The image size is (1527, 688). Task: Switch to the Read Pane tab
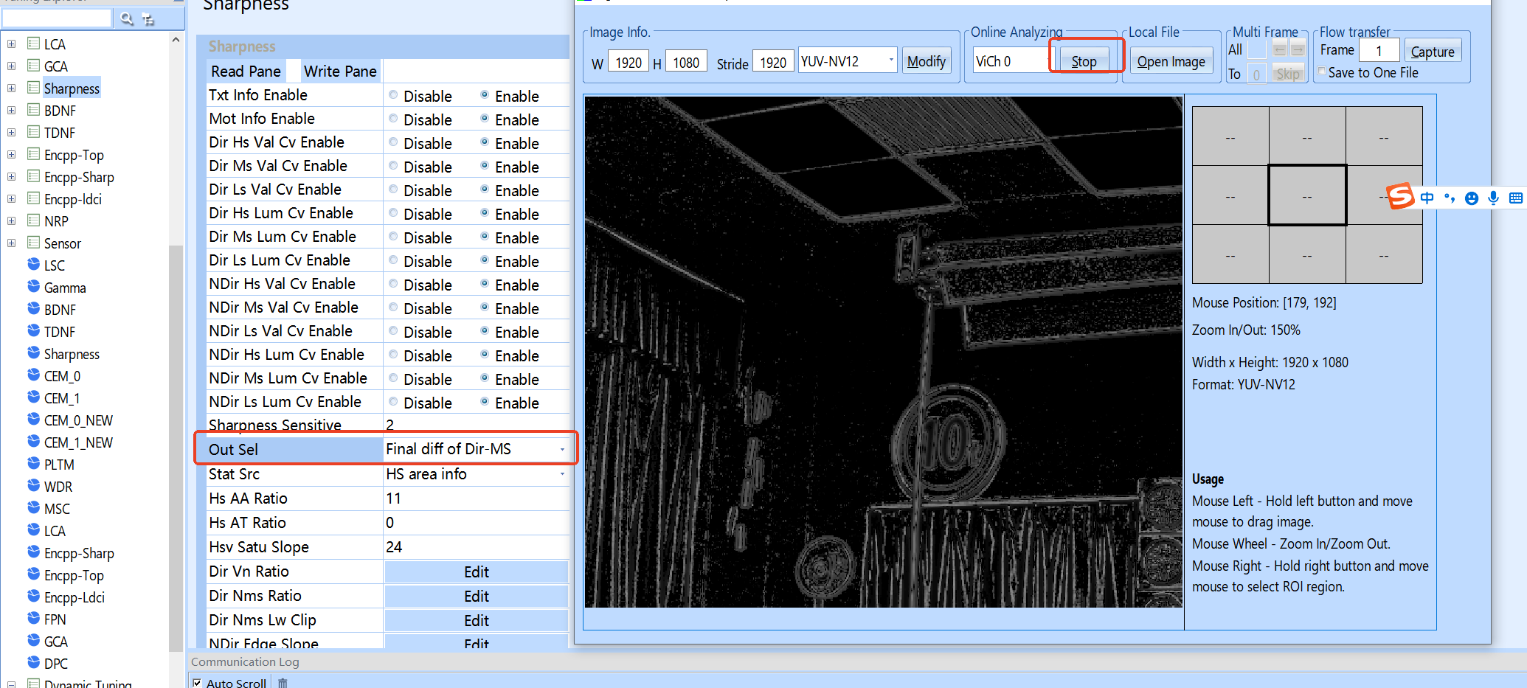click(246, 72)
